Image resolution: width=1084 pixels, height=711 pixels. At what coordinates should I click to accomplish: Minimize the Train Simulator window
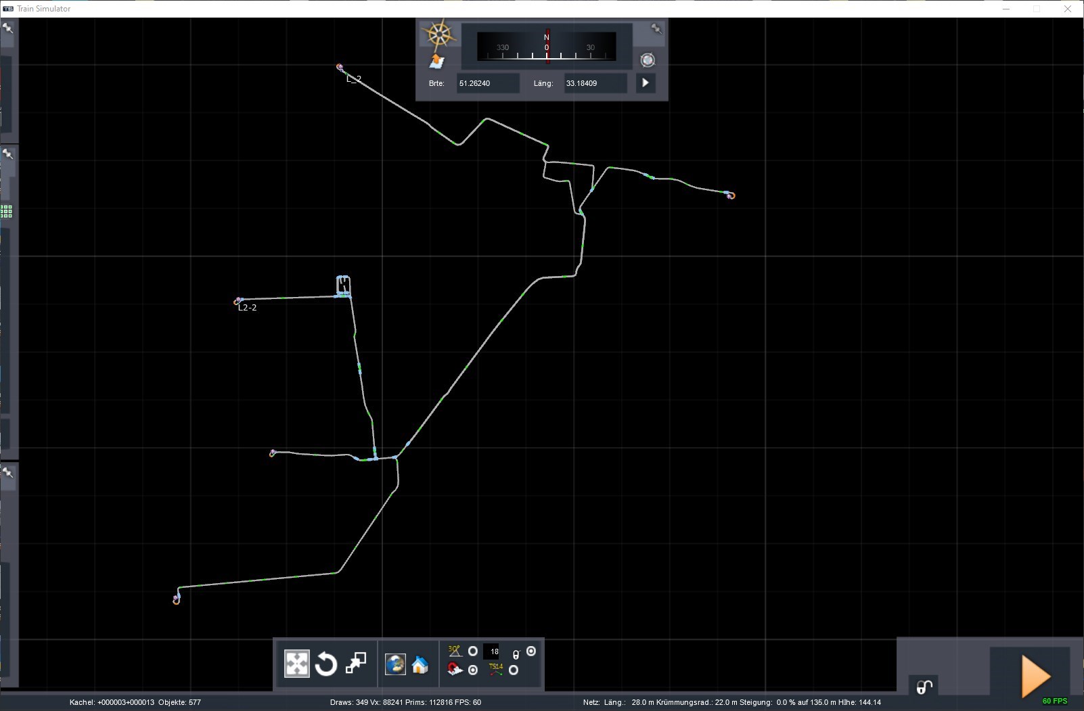click(1006, 9)
